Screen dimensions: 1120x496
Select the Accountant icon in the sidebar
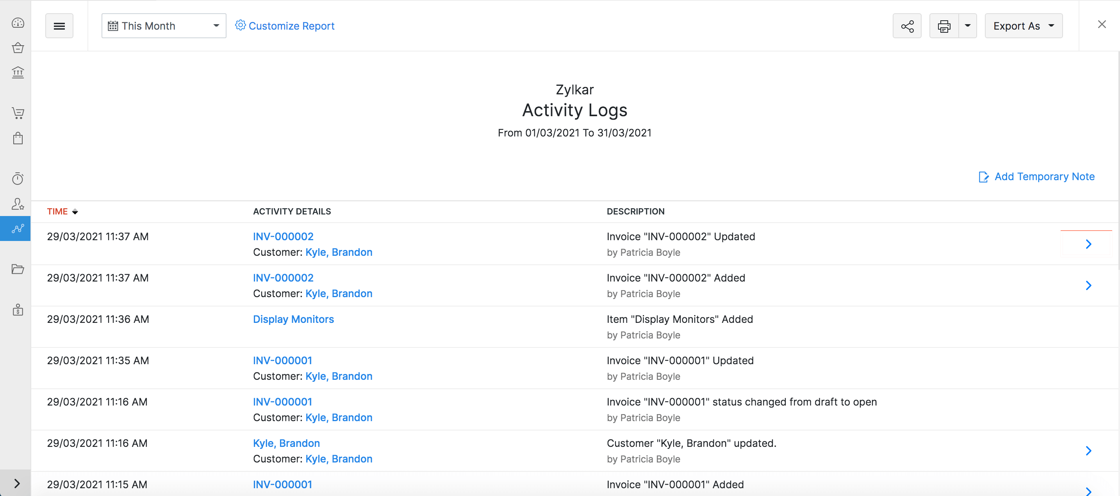click(x=18, y=204)
